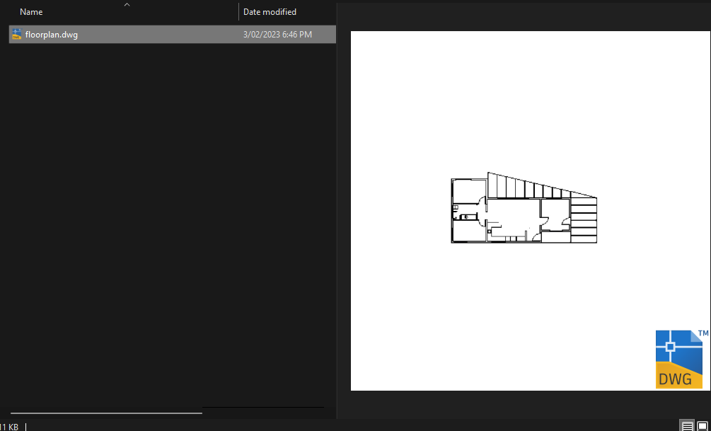
Task: Sort files by Date modified column
Action: [x=270, y=12]
